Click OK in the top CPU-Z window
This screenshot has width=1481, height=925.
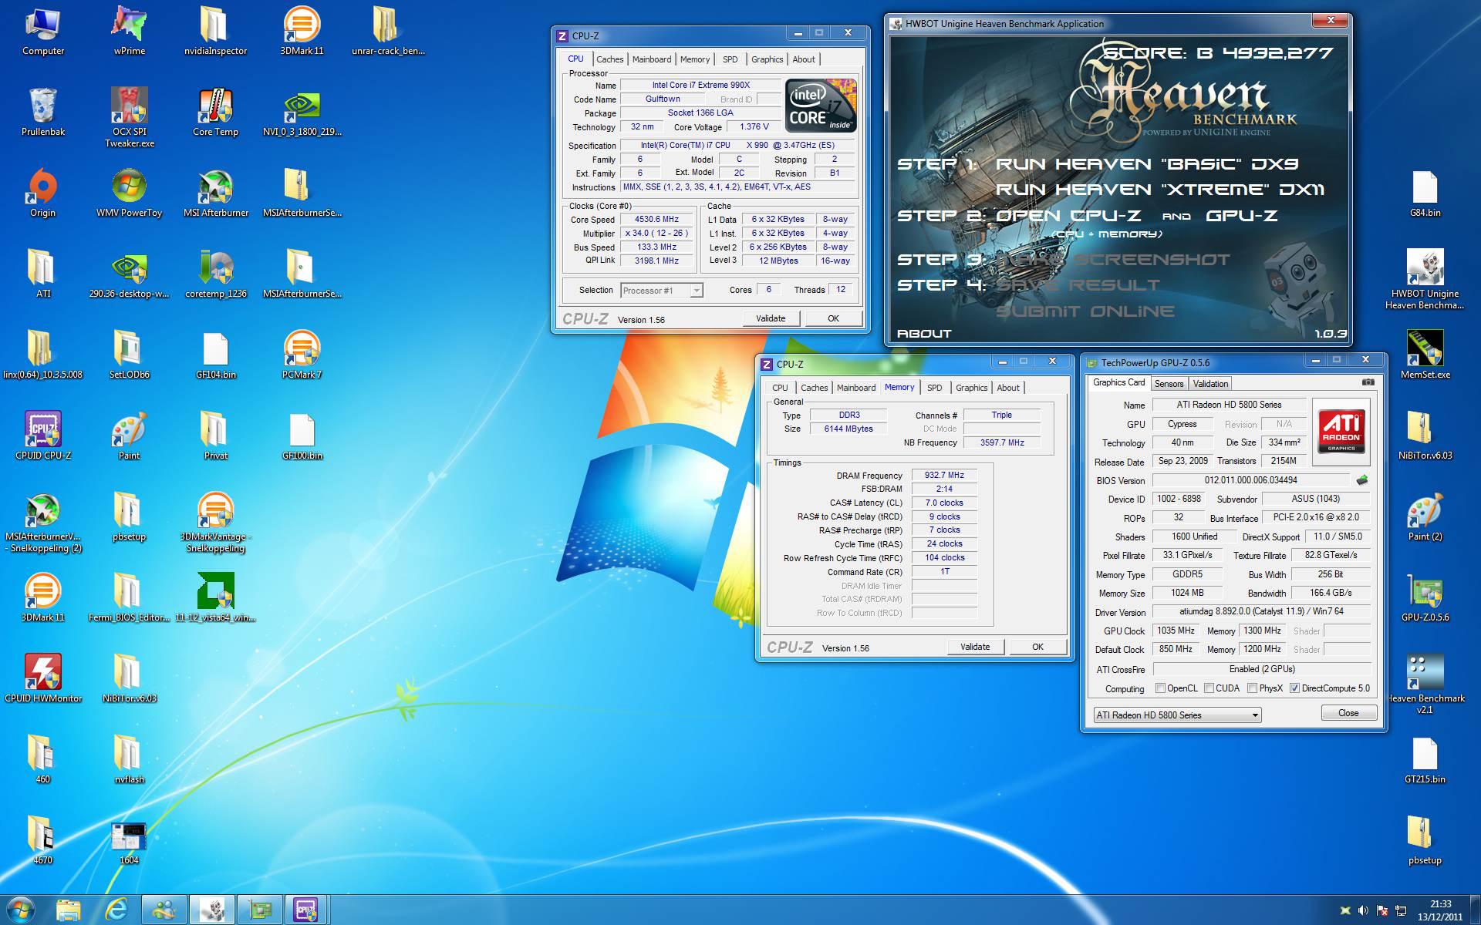[833, 318]
